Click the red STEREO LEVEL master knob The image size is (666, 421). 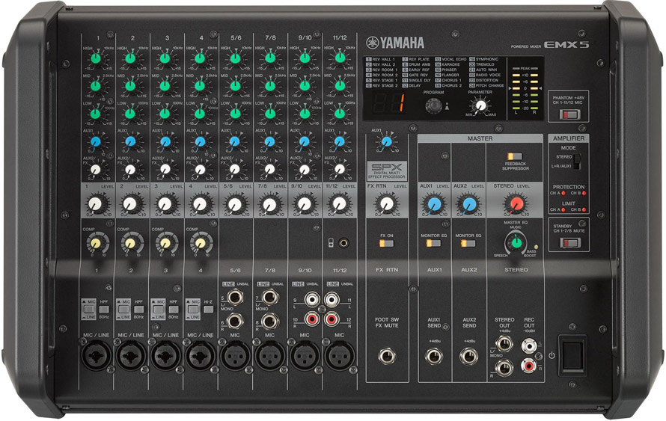(516, 204)
